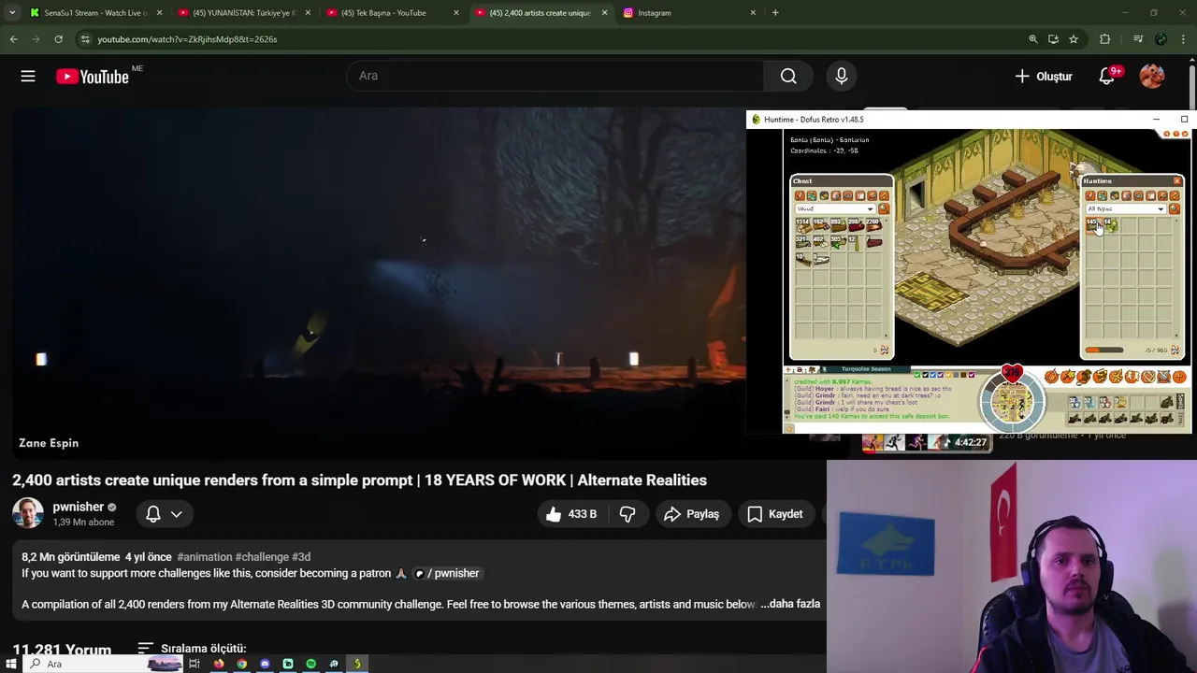This screenshot has width=1197, height=673.
Task: Like the video with 433 B
Action: 571,514
